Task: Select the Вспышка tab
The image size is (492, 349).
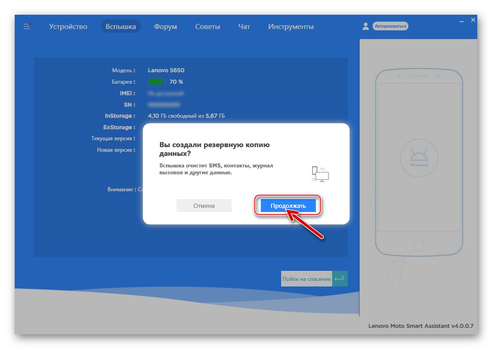Action: coord(120,27)
